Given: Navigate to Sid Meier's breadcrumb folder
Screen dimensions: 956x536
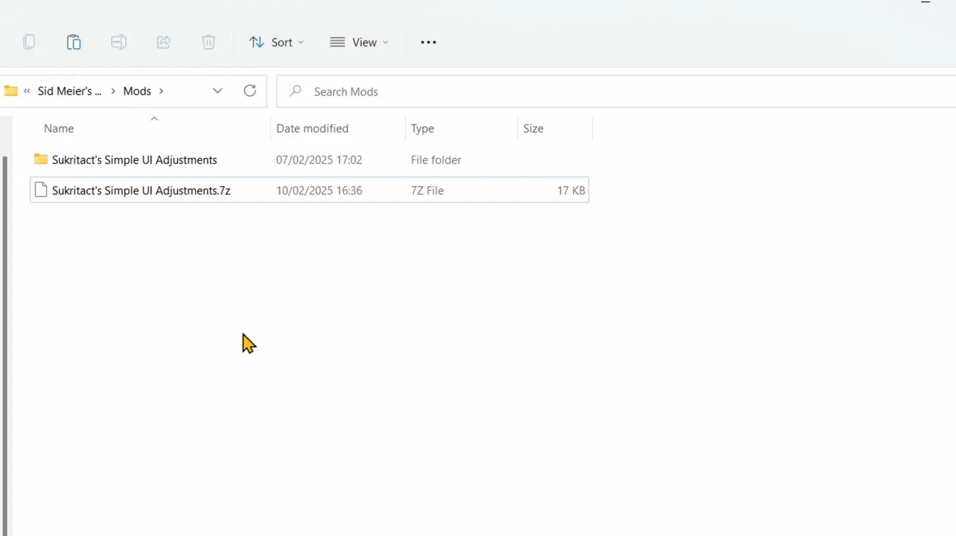Looking at the screenshot, I should click(x=69, y=91).
